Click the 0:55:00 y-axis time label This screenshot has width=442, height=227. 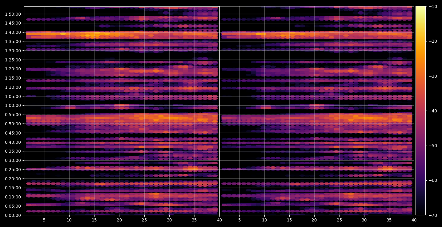point(13,115)
